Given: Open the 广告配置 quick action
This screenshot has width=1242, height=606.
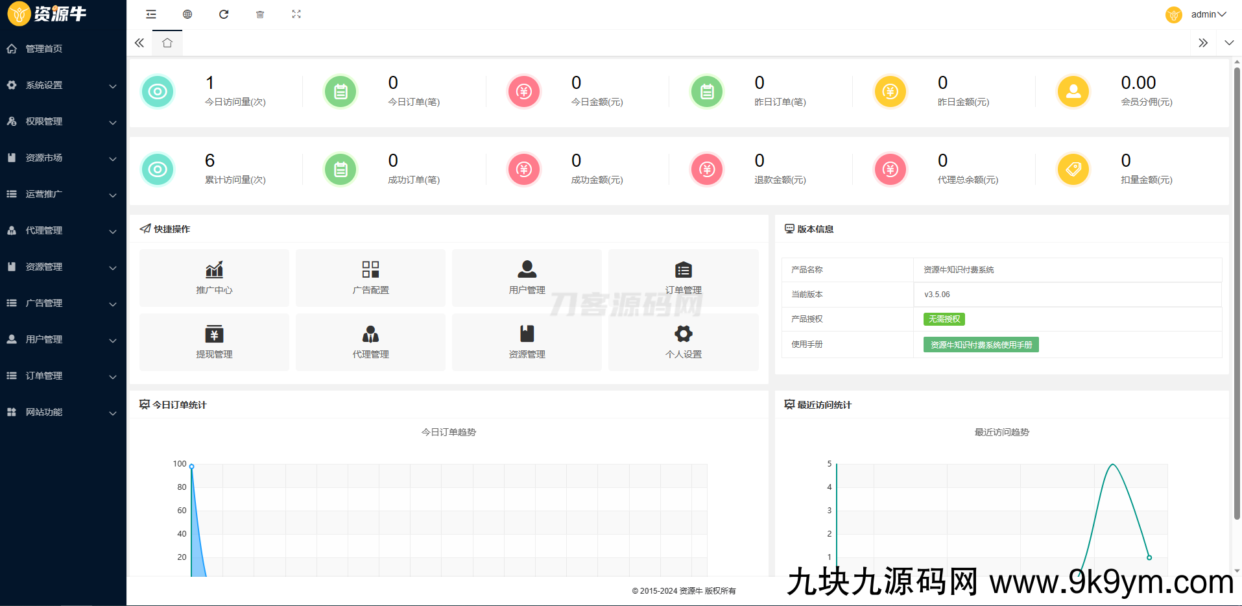Looking at the screenshot, I should (x=370, y=278).
